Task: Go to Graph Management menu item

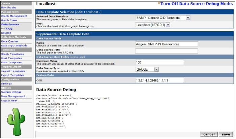Action: click(x=14, y=16)
